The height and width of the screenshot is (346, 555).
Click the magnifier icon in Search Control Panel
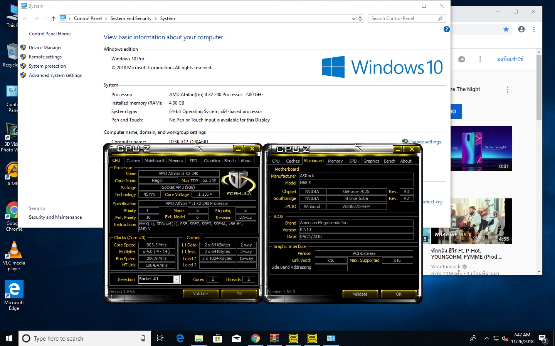tap(440, 18)
